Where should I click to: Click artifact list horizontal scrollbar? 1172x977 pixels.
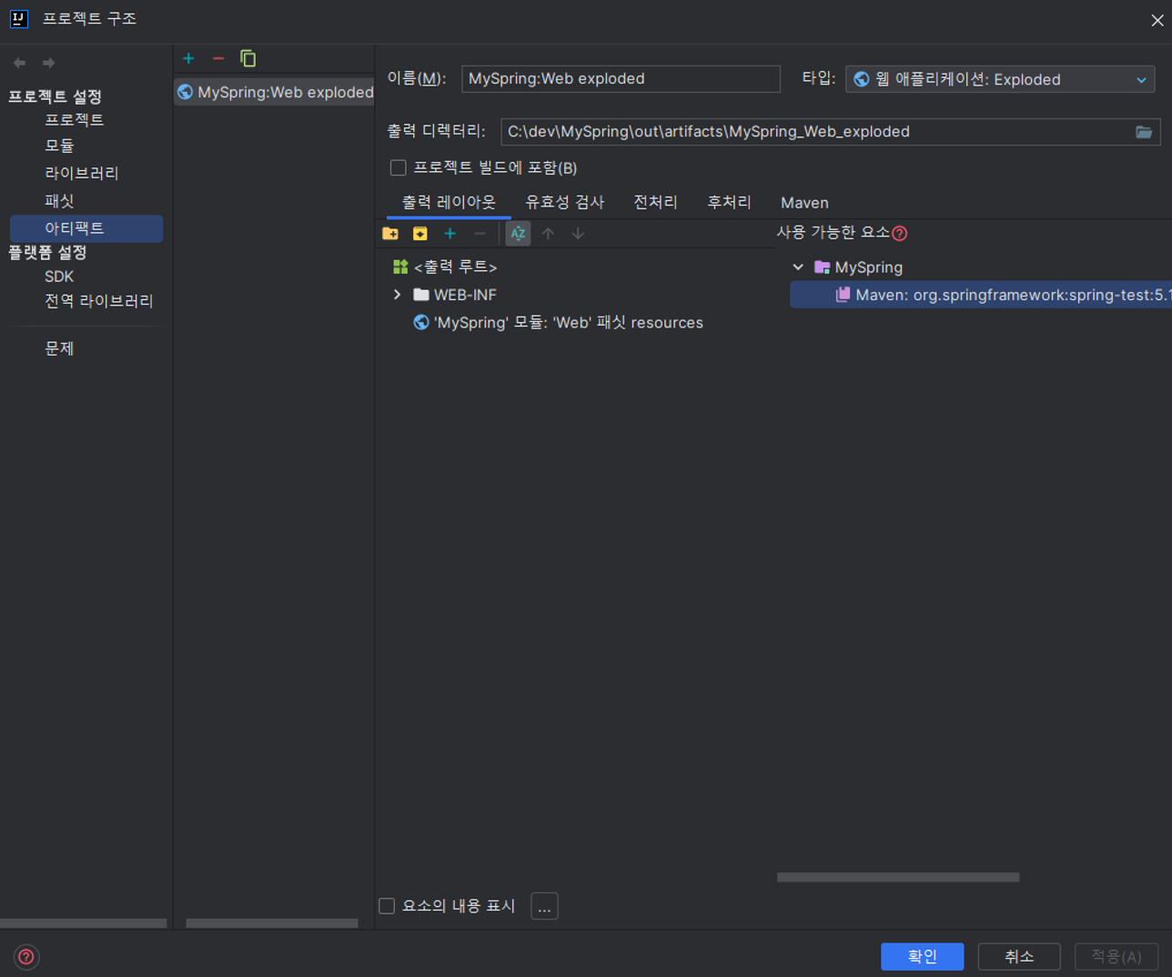click(x=272, y=922)
